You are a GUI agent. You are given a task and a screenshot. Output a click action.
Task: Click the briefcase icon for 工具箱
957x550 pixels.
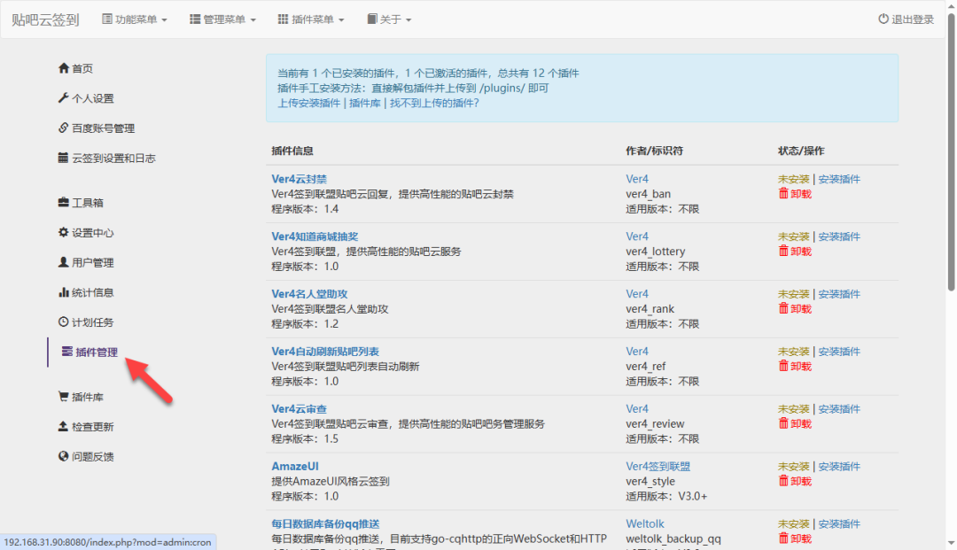[63, 203]
